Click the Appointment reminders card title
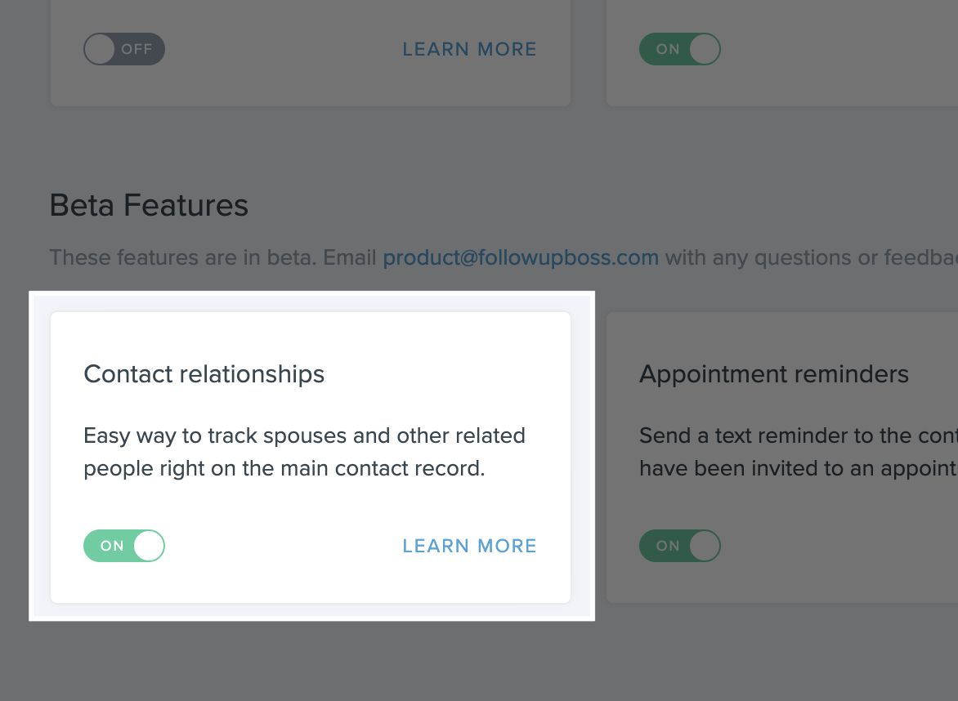 coord(773,374)
